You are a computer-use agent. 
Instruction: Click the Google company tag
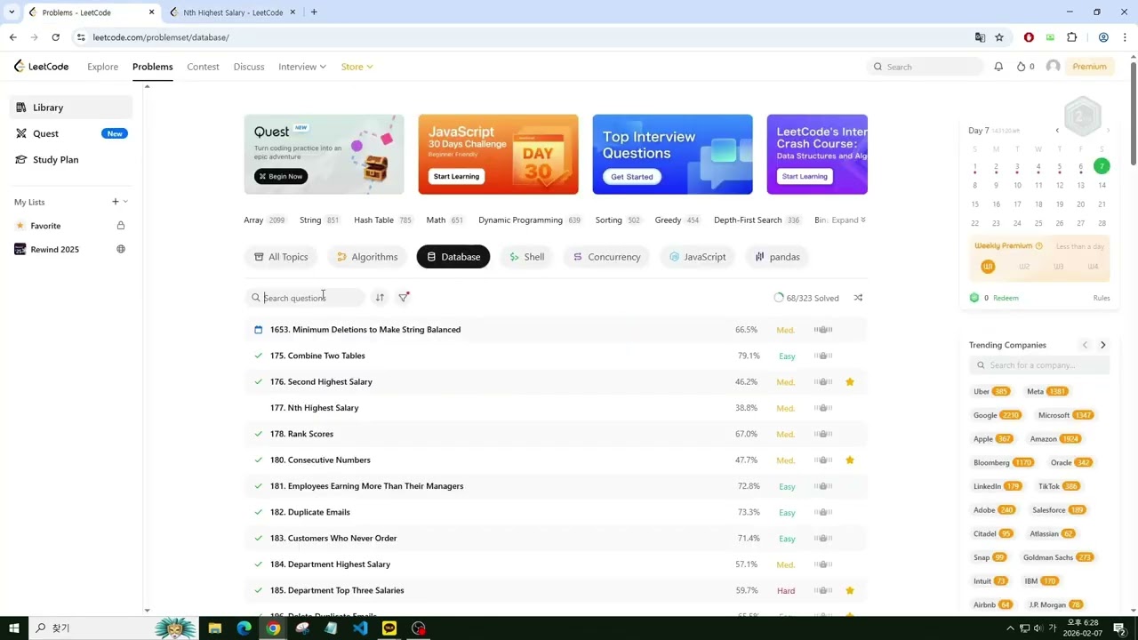tap(996, 415)
